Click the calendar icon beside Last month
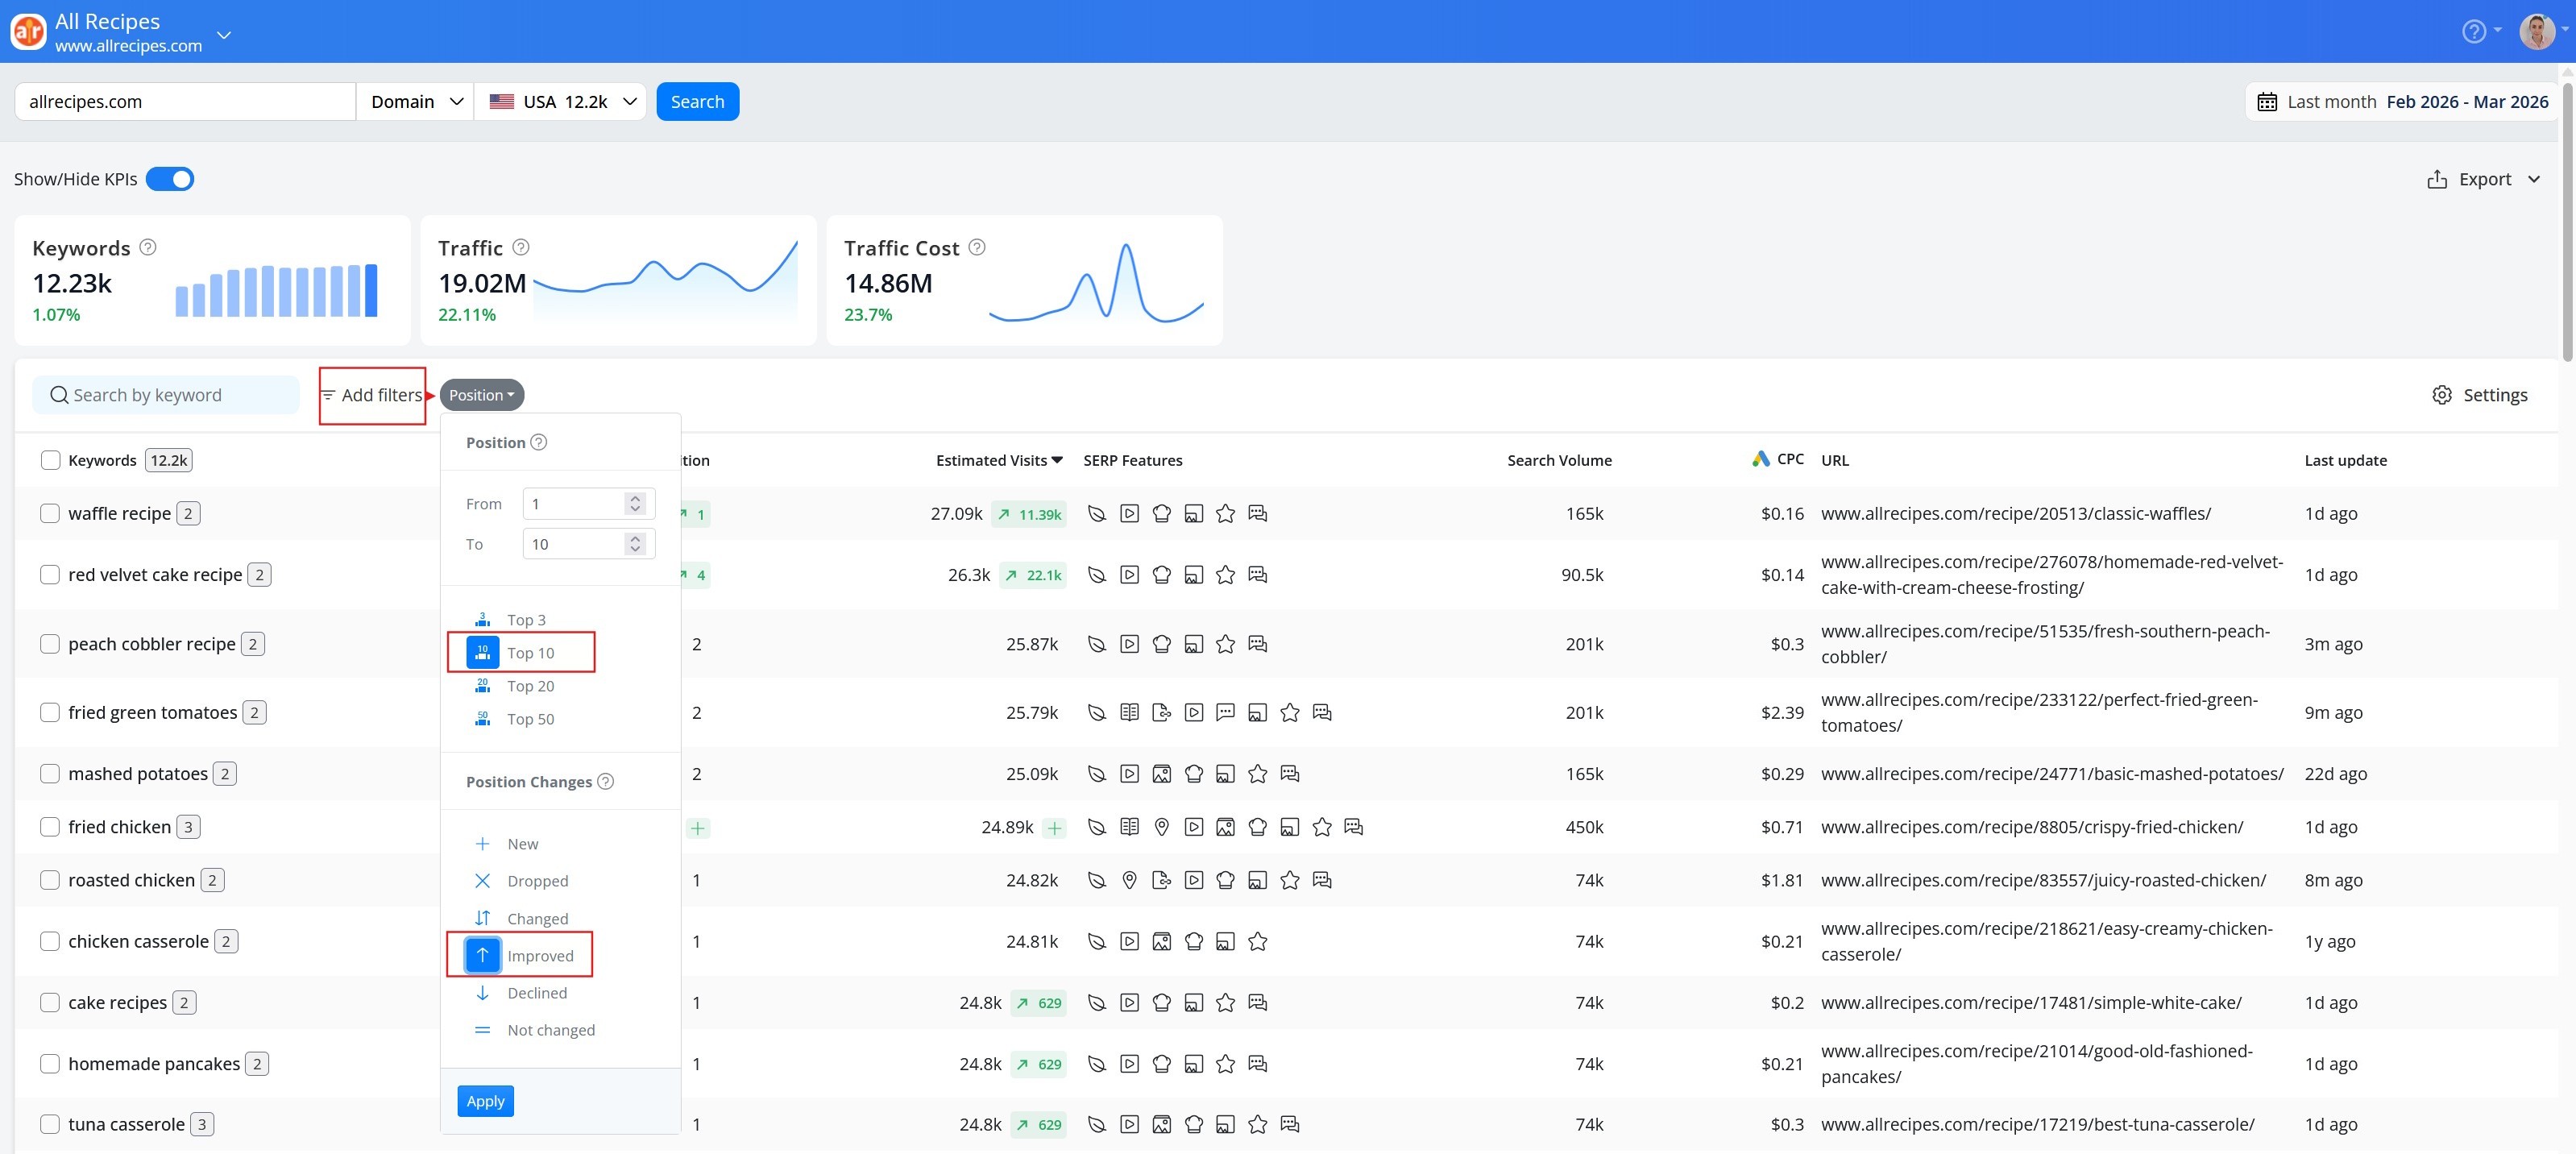The height and width of the screenshot is (1154, 2576). pyautogui.click(x=2267, y=102)
